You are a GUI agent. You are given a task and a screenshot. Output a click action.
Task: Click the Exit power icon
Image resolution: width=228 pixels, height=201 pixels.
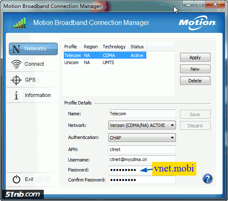[16, 179]
